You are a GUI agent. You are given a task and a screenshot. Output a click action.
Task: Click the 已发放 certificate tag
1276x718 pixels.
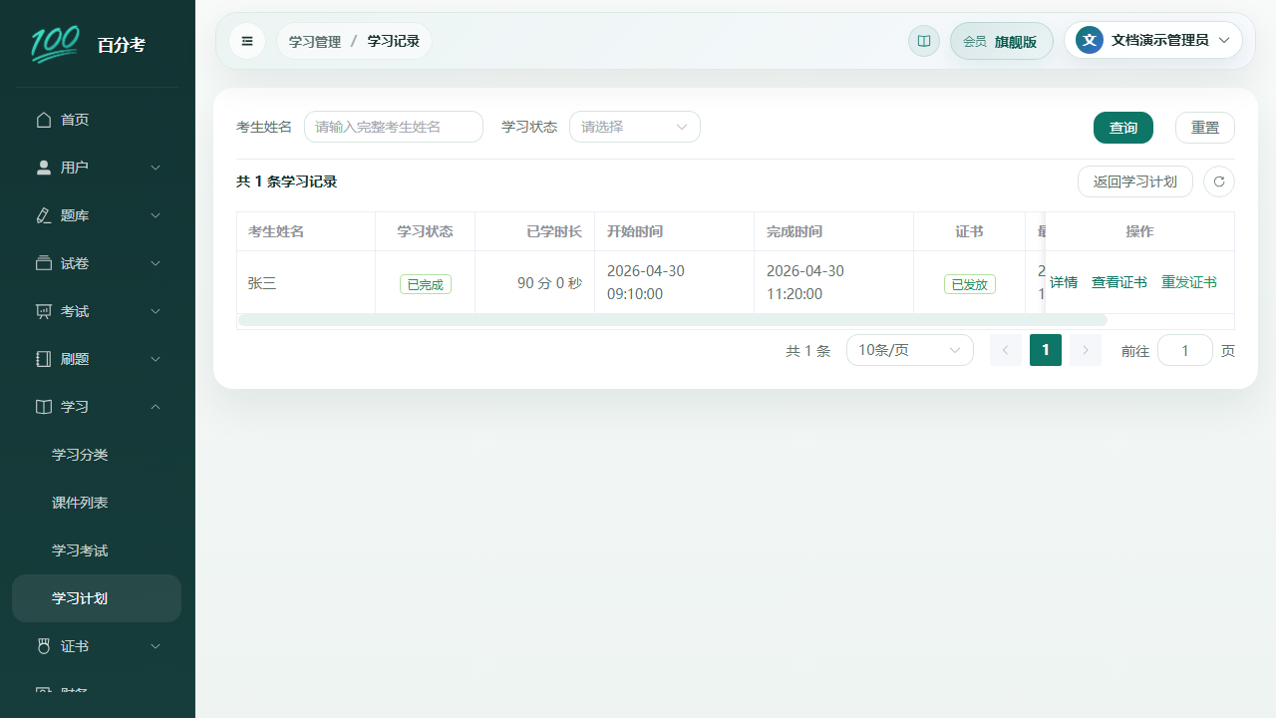click(x=970, y=284)
